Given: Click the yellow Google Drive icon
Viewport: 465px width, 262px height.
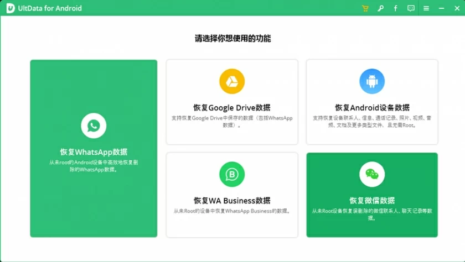Looking at the screenshot, I should click(x=232, y=81).
